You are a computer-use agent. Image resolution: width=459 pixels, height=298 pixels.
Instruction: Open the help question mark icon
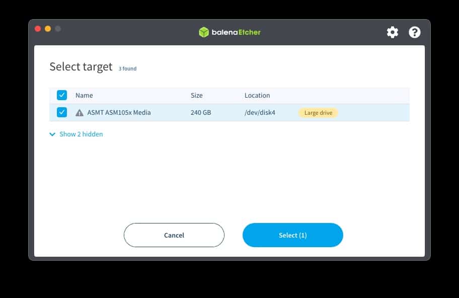coord(415,32)
